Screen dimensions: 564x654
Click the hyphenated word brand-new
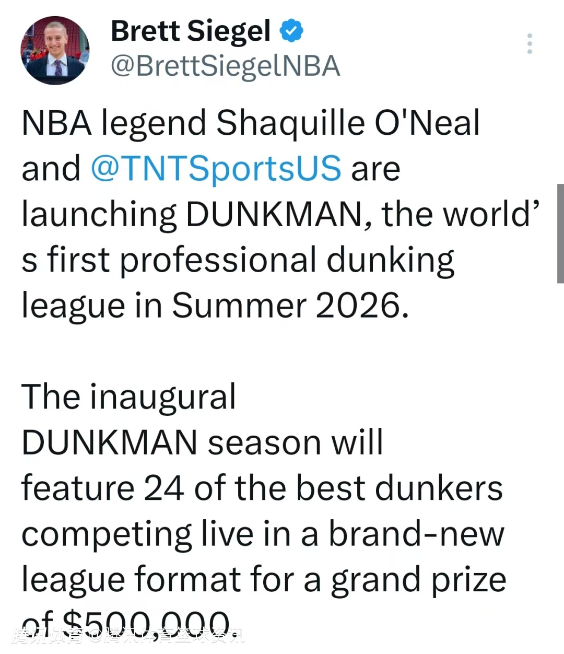[416, 534]
